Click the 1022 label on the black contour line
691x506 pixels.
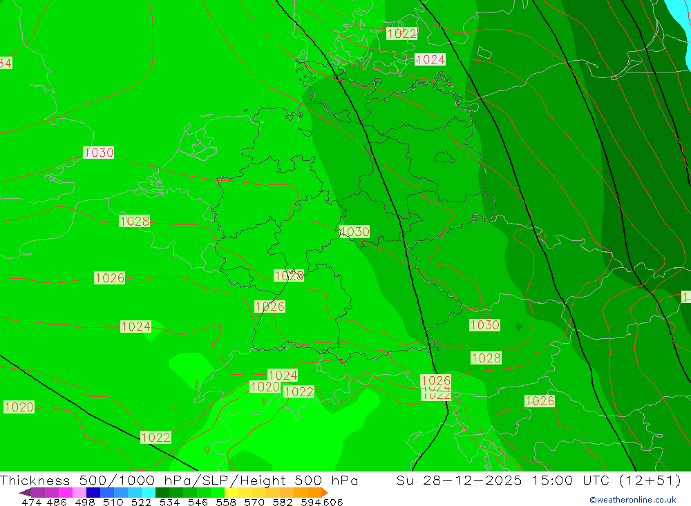(155, 437)
